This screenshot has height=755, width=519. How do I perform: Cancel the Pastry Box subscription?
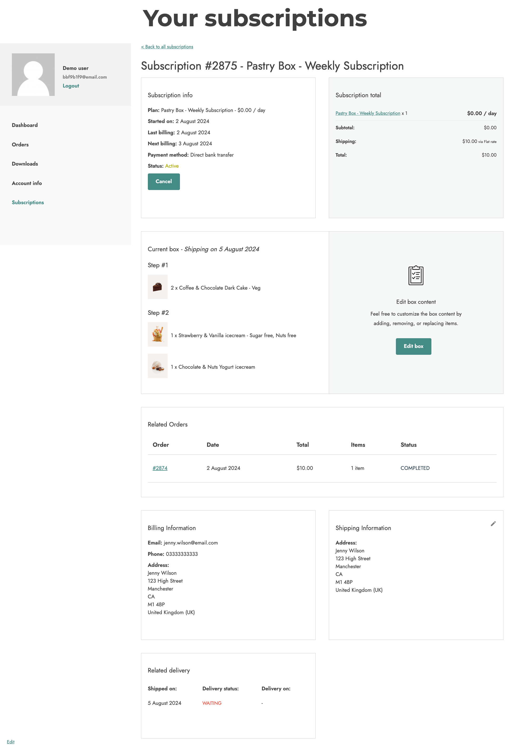point(164,182)
